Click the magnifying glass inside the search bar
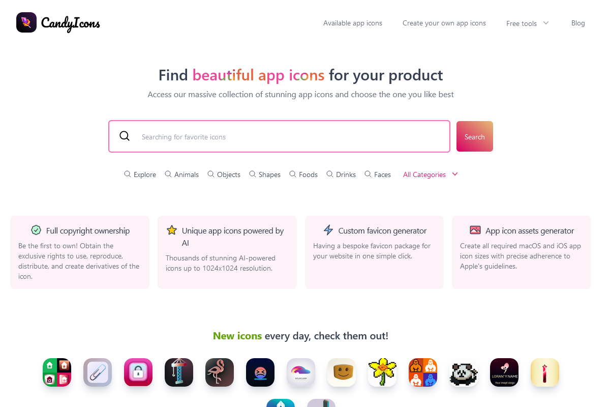 (125, 136)
